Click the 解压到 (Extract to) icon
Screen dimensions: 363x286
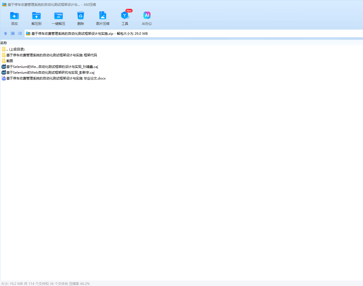(36, 16)
